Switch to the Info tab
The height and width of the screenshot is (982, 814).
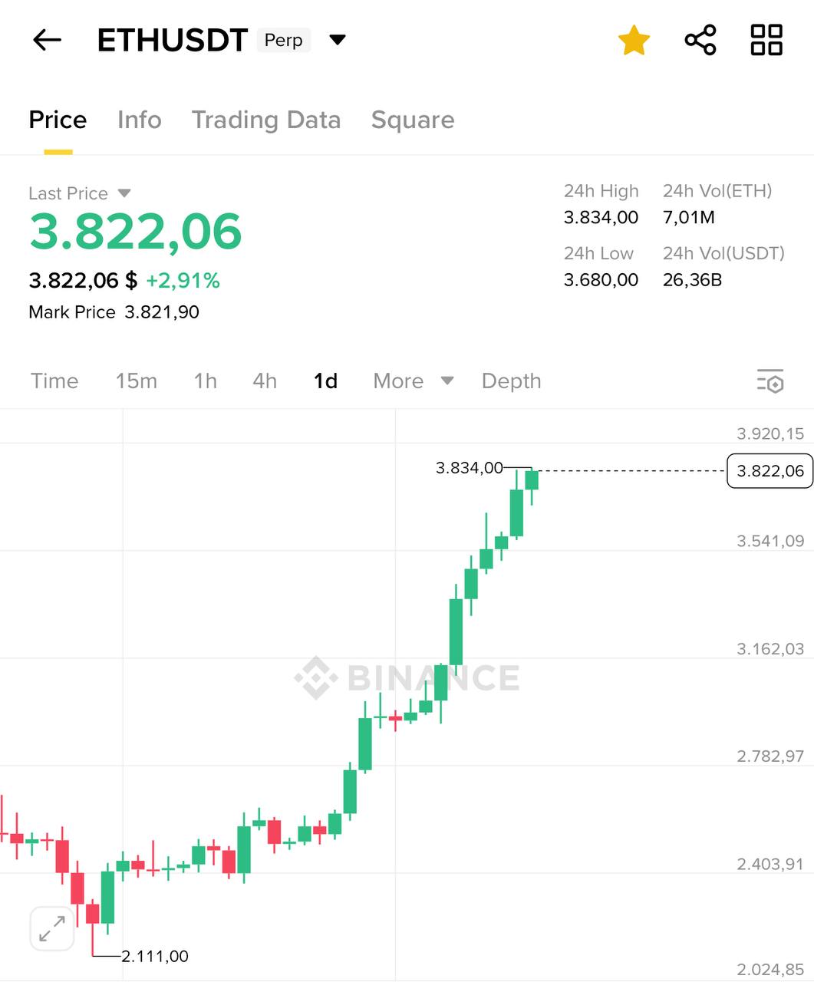pos(139,120)
